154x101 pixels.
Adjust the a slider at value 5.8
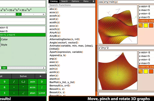[4, 68]
